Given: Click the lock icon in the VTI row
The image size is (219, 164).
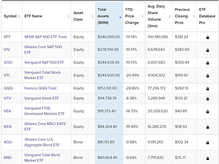Looking at the screenshot, I should coord(207,76).
